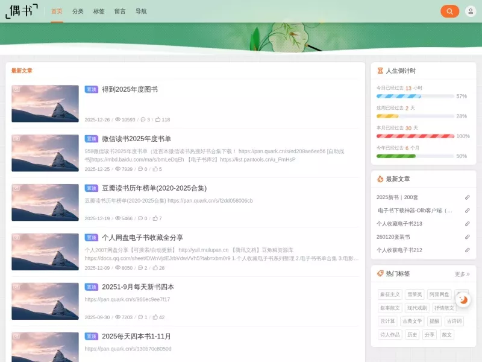This screenshot has width=482, height=362.
Task: Click comment icon for 个人网盘电子书收藏全分享
Action: [x=140, y=267]
